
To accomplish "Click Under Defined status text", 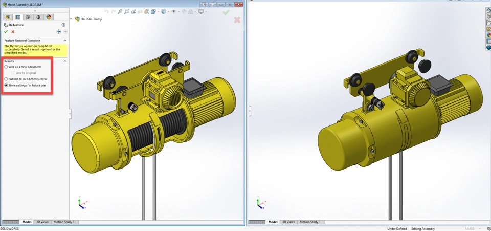I will coord(397,229).
